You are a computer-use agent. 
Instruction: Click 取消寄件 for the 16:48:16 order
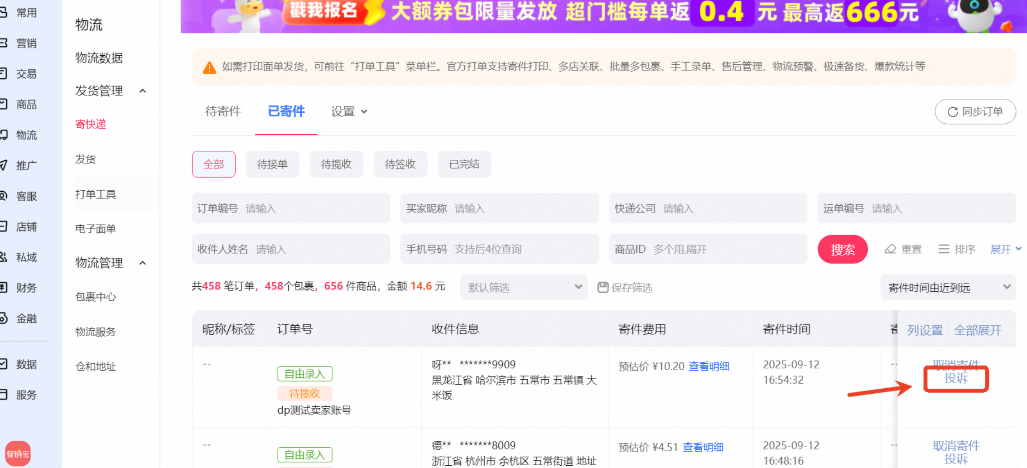(956, 446)
